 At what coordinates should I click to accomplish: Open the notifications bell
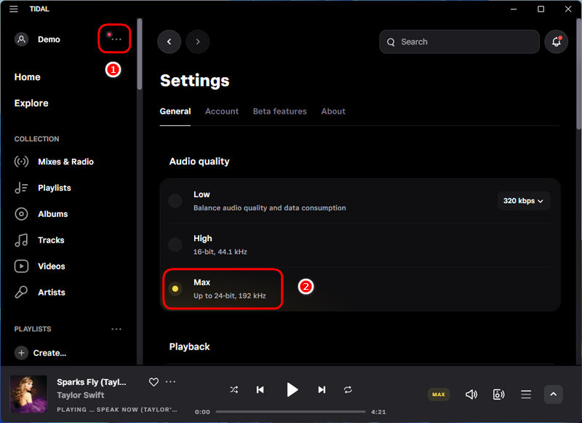click(x=556, y=41)
